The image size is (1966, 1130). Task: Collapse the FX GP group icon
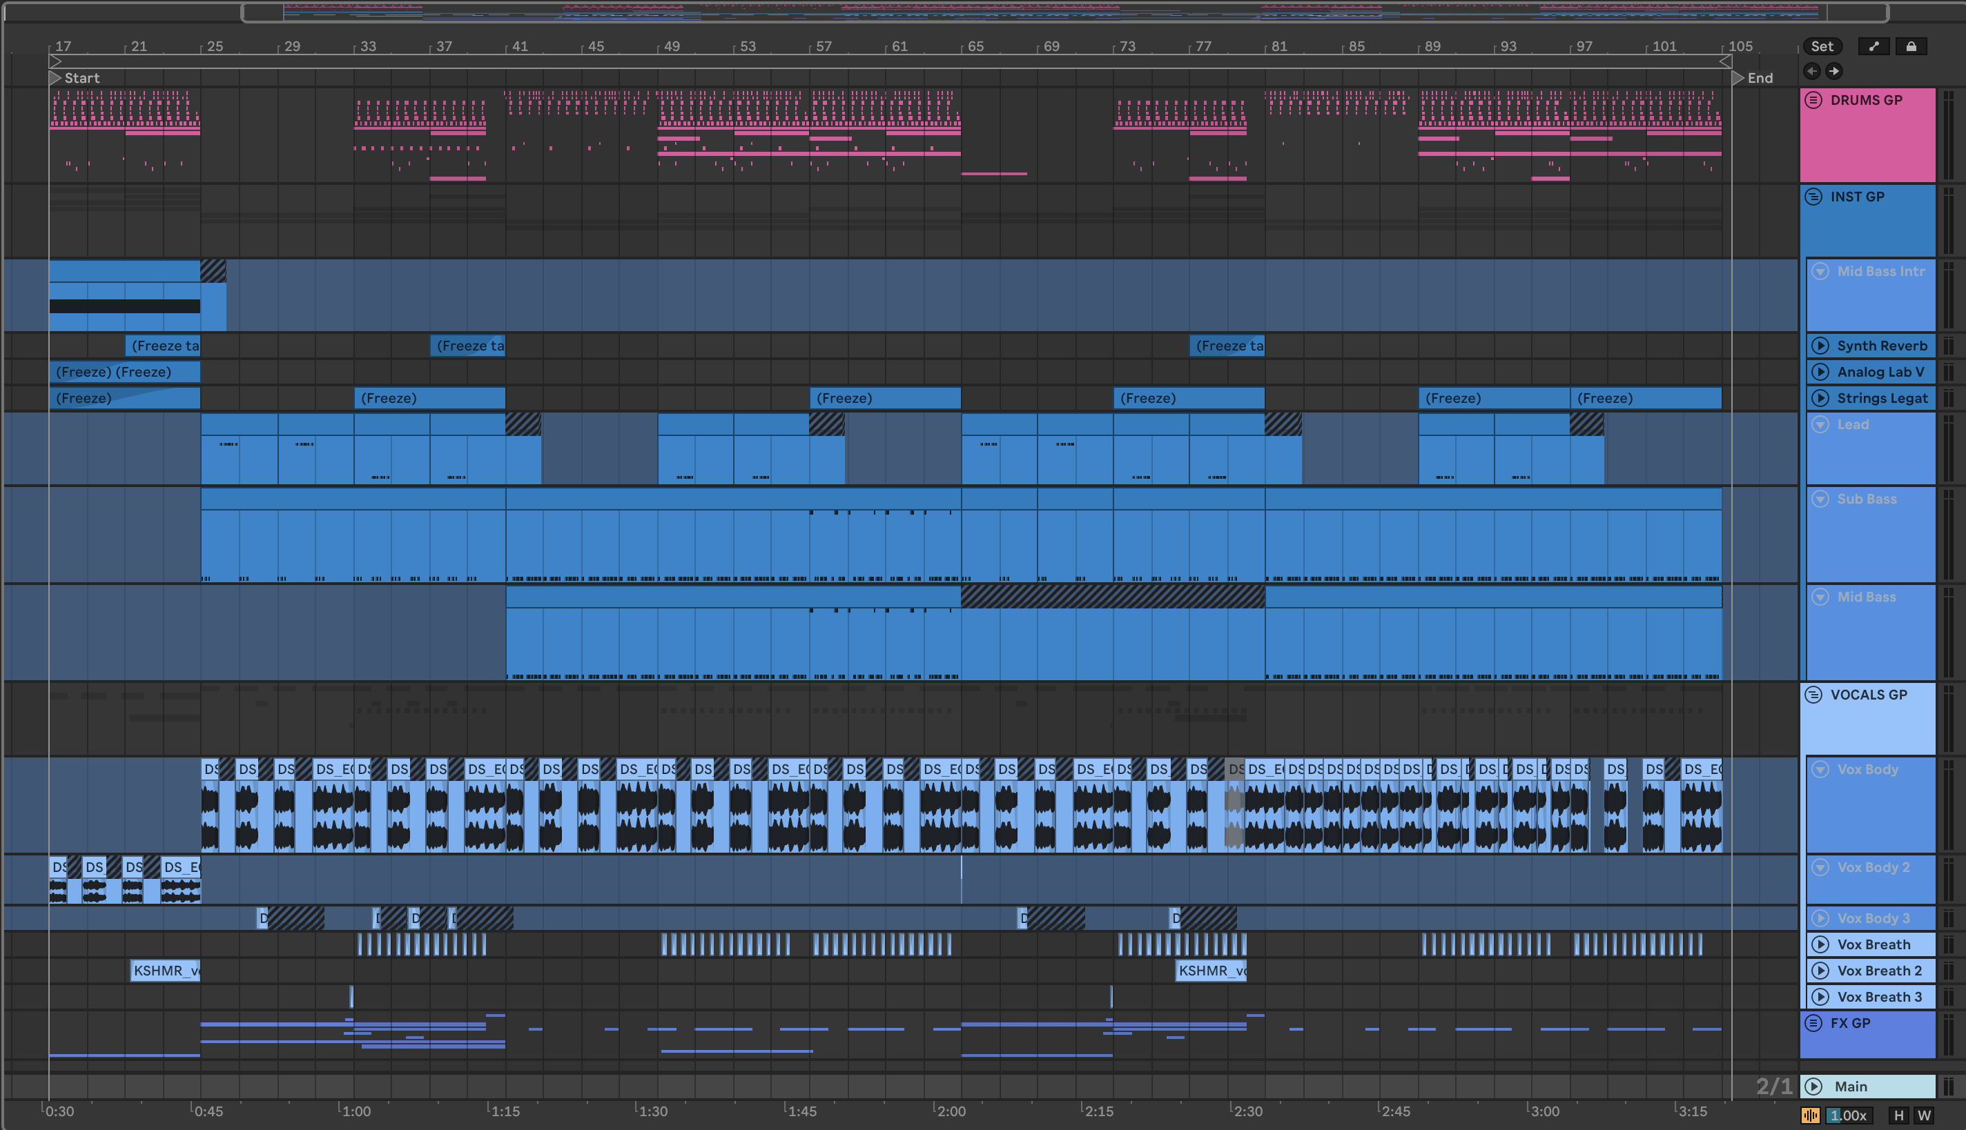click(1814, 1023)
